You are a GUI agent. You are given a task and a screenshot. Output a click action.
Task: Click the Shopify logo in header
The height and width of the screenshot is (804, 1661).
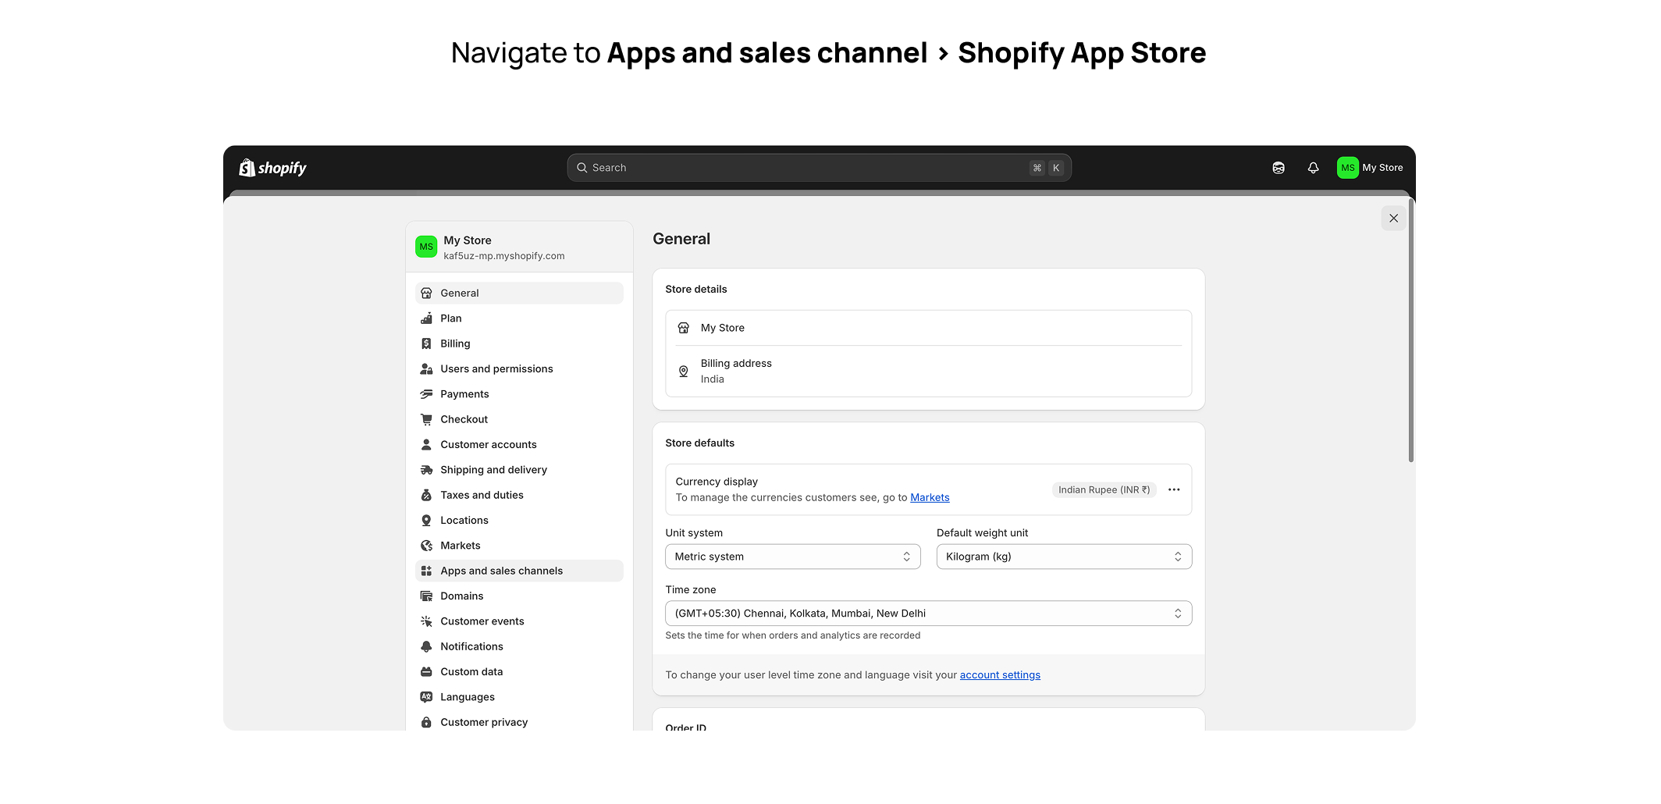[272, 168]
